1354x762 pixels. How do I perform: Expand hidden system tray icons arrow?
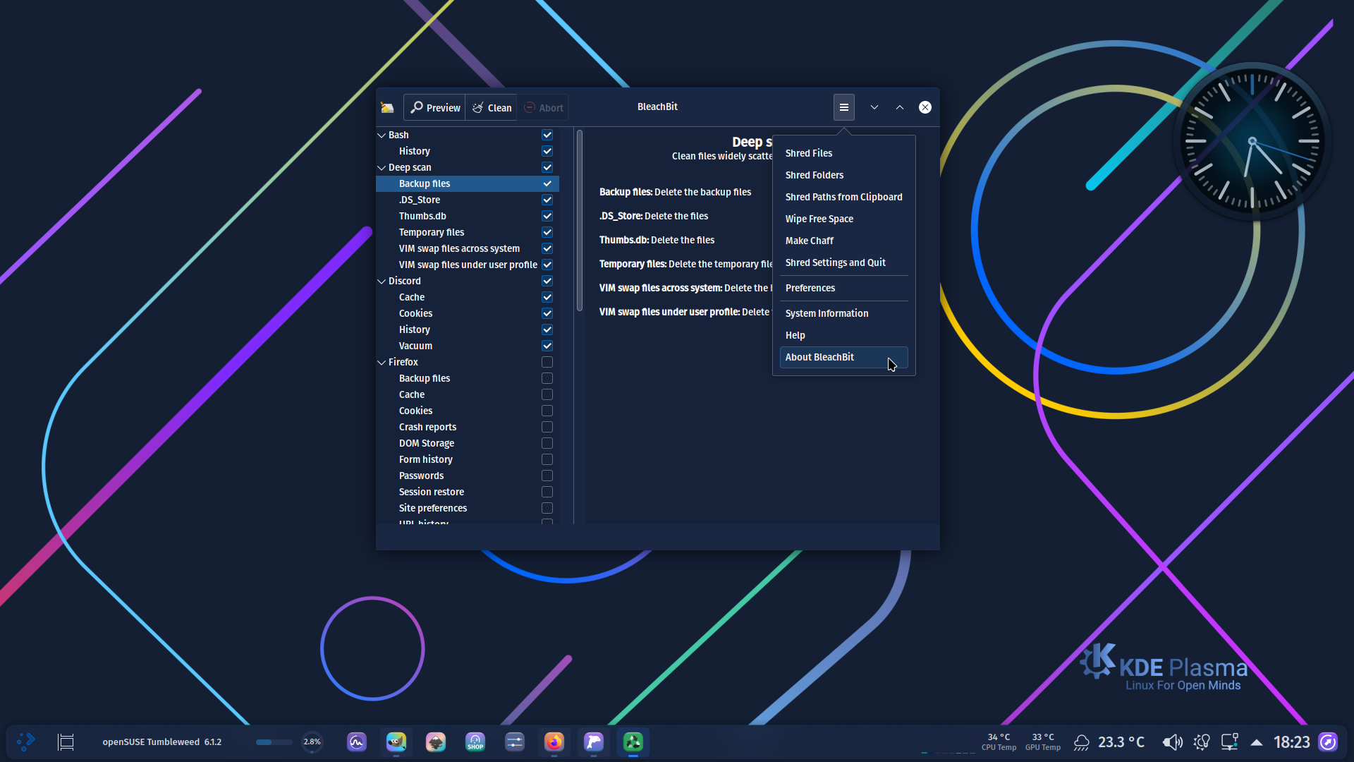coord(1257,742)
